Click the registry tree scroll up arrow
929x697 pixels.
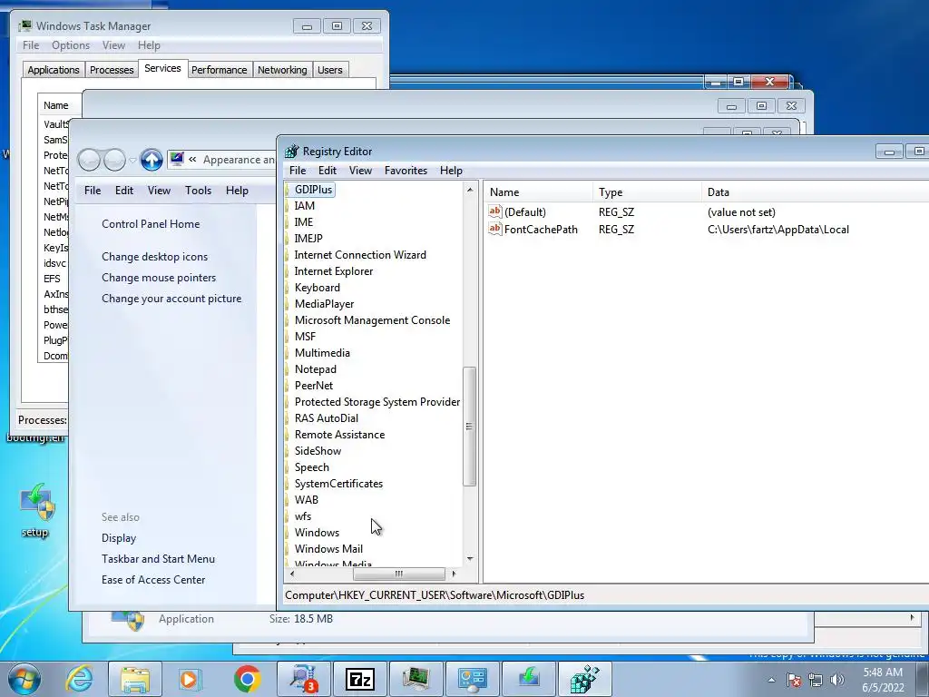470,190
